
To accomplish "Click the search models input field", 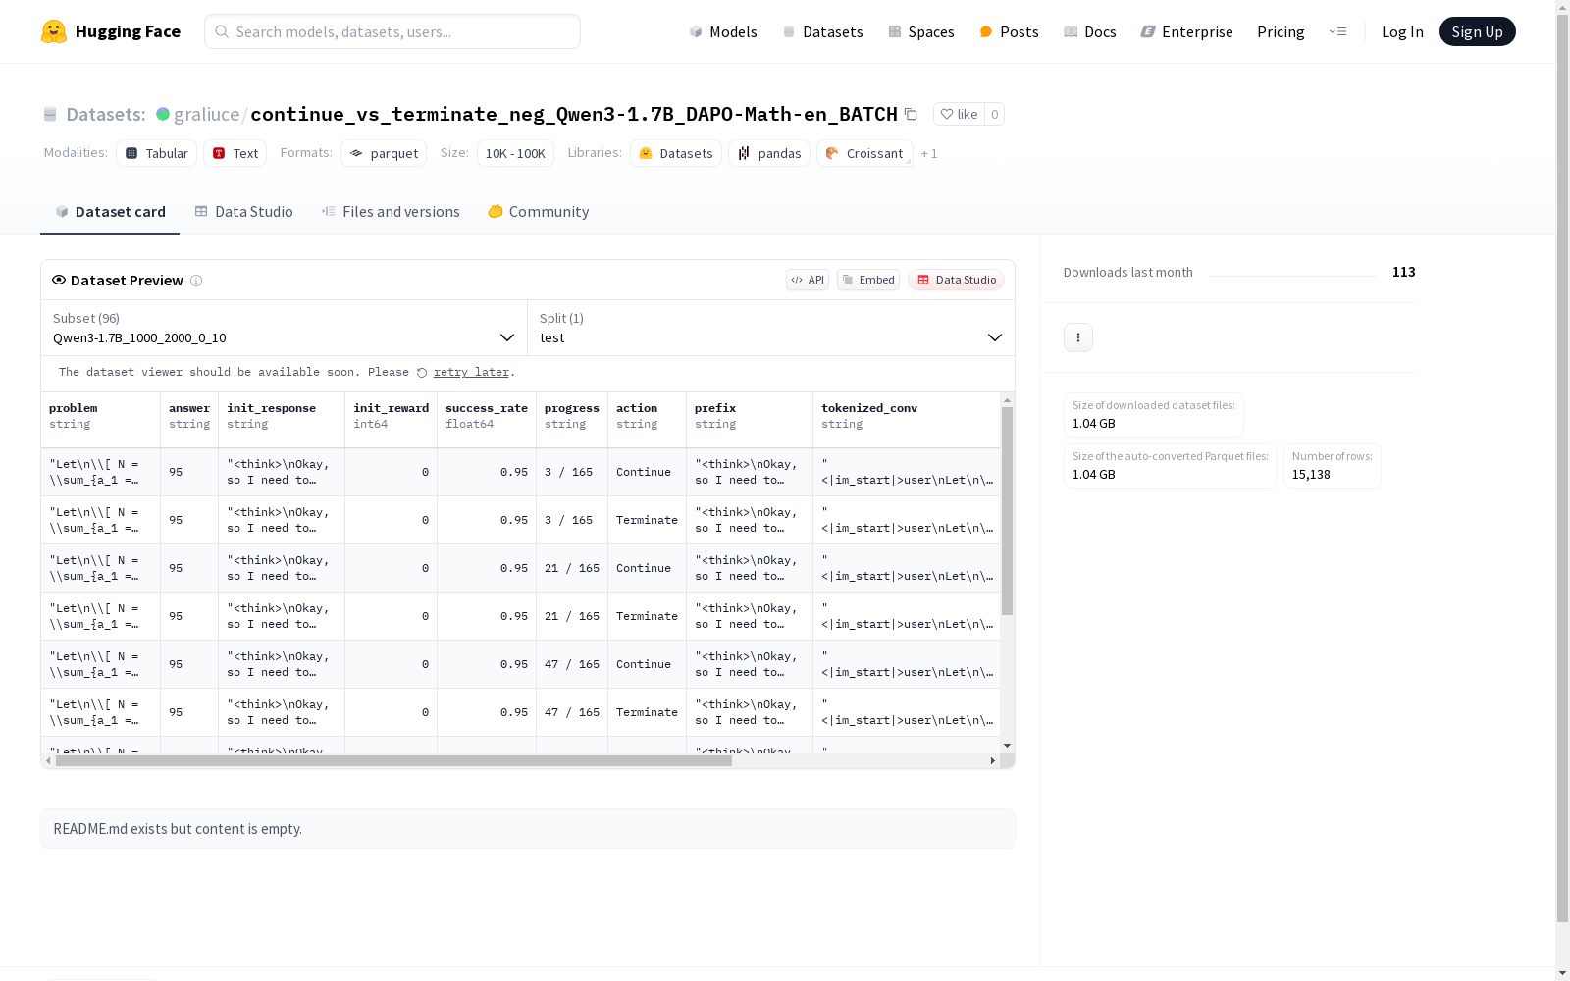I will coord(392,31).
